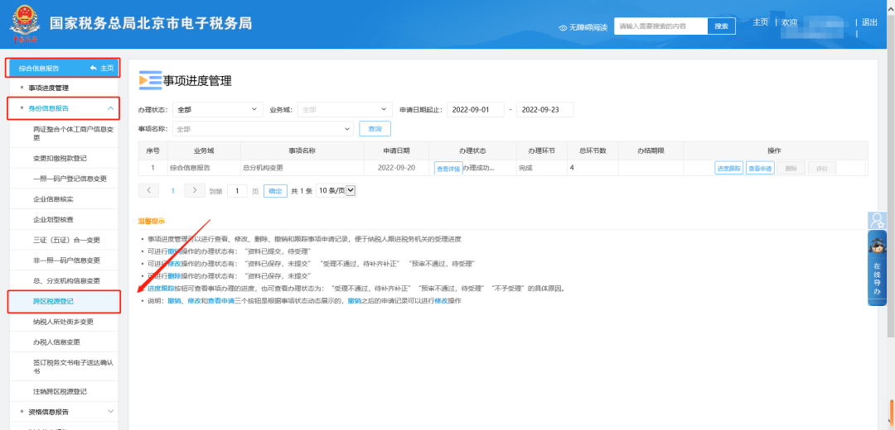This screenshot has height=430, width=895.
Task: Click the header search input field
Action: pyautogui.click(x=661, y=26)
